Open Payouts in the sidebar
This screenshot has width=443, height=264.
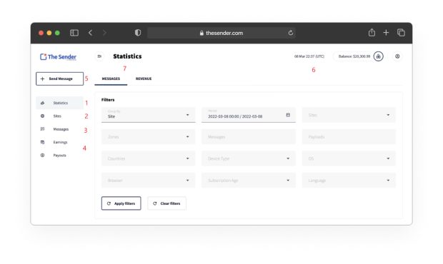pos(59,155)
